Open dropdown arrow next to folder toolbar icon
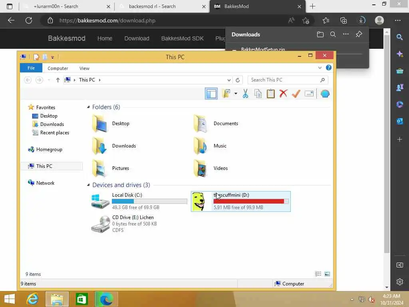The image size is (409, 307). coord(236,94)
